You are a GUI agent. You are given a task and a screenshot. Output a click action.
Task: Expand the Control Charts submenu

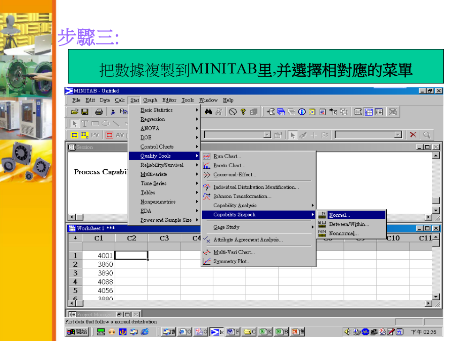(x=164, y=147)
